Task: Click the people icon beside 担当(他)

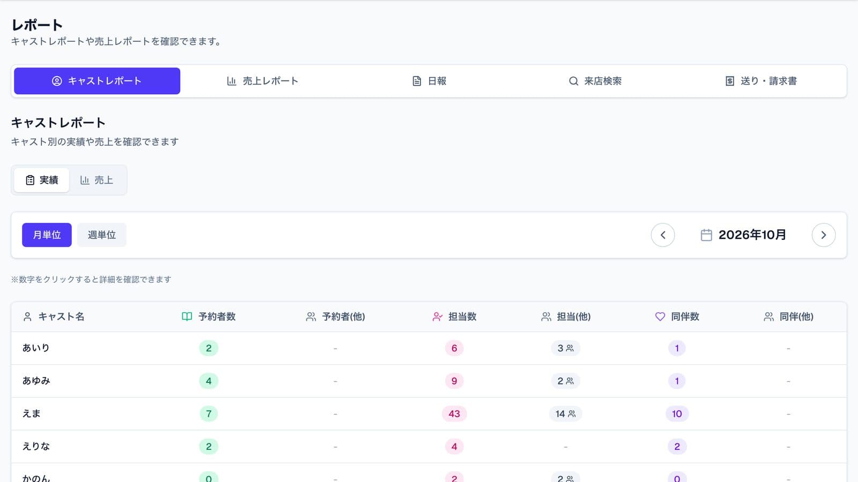Action: [546, 317]
